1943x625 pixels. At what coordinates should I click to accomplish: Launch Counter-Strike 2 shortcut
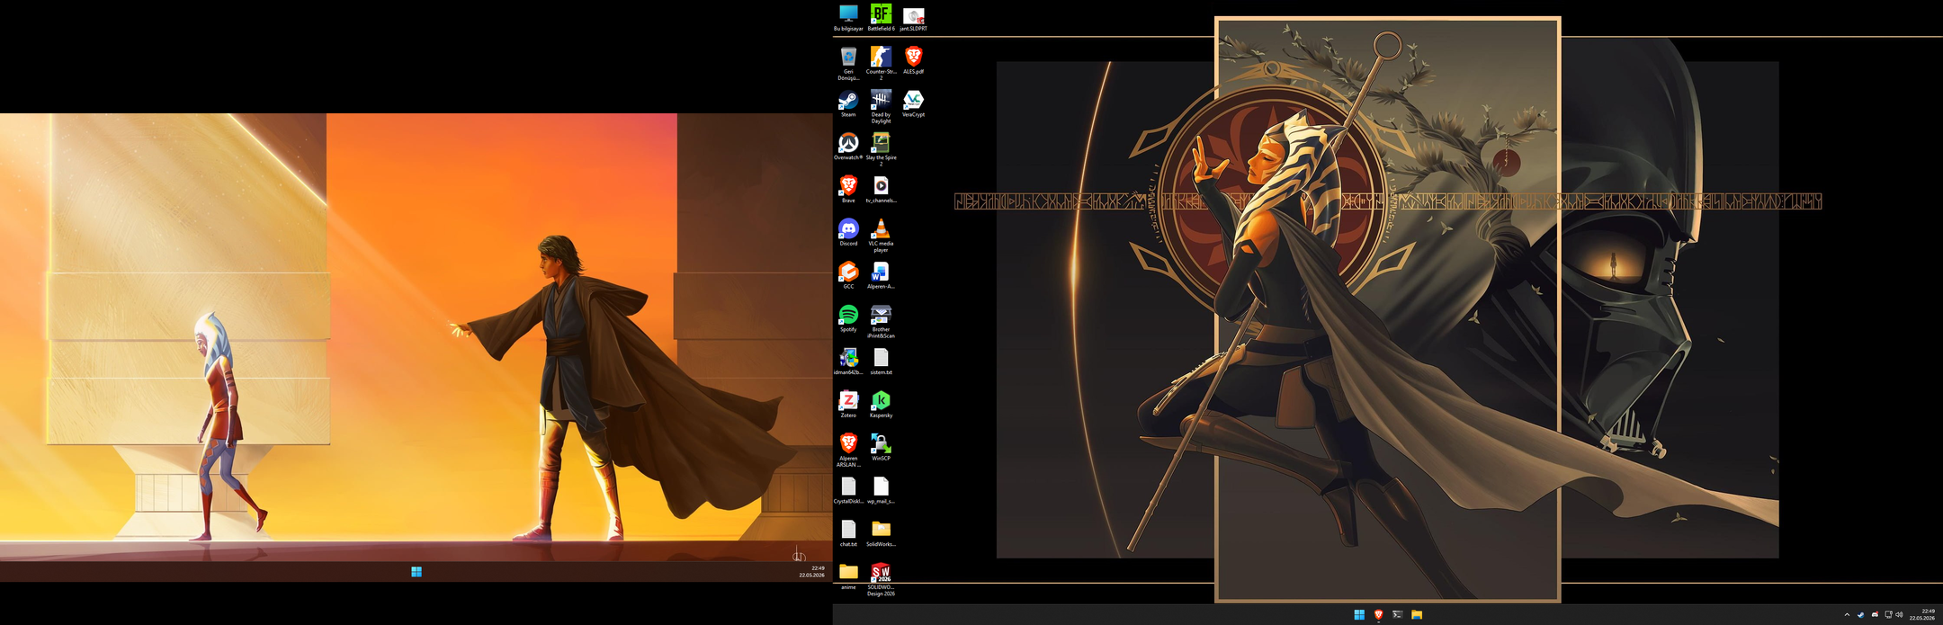[x=881, y=64]
